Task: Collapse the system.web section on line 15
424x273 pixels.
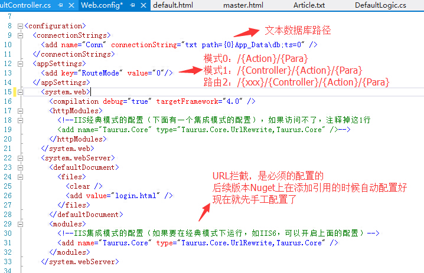Action: tap(20, 93)
